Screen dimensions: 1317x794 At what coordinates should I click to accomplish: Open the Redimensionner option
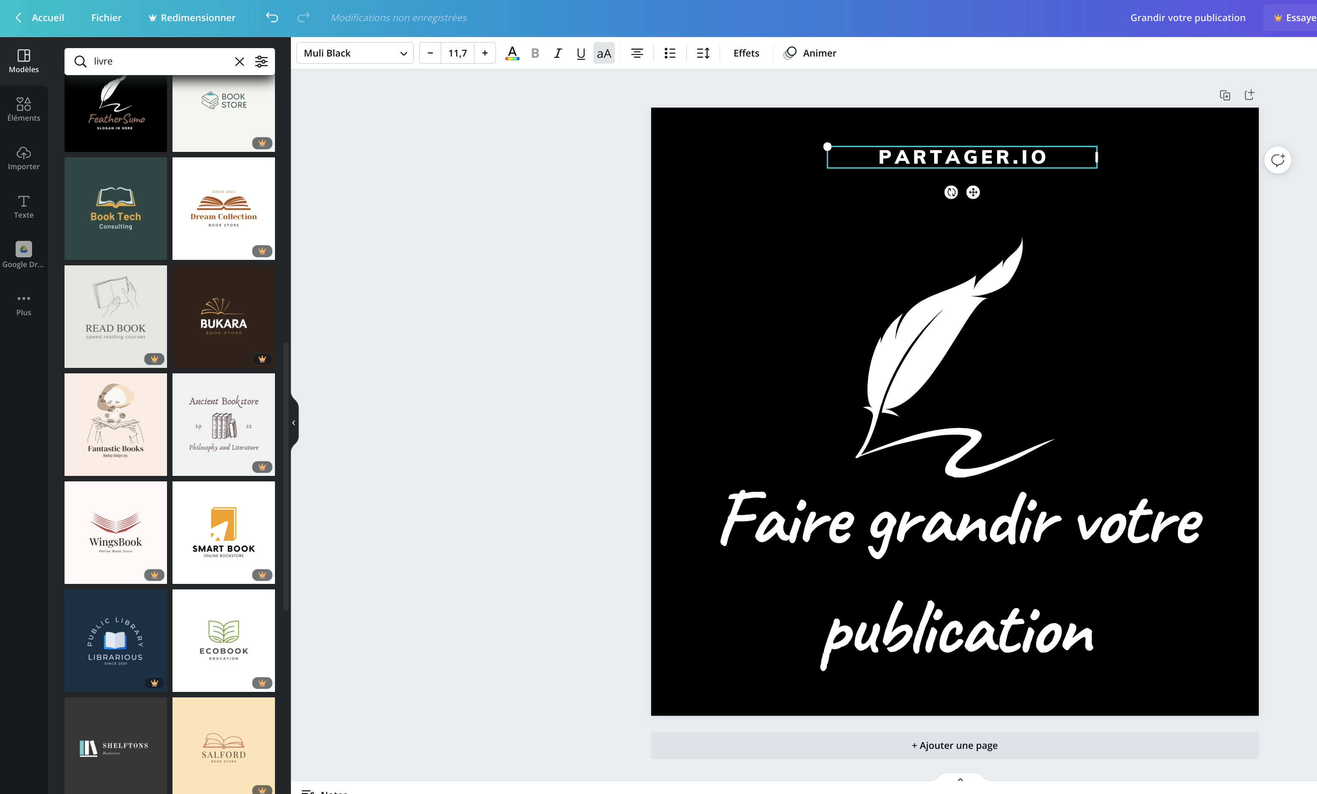click(192, 18)
